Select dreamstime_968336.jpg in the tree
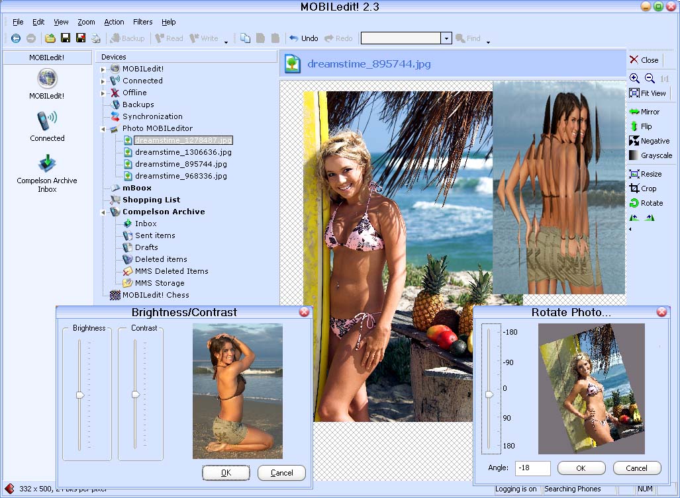680x498 pixels. (181, 176)
